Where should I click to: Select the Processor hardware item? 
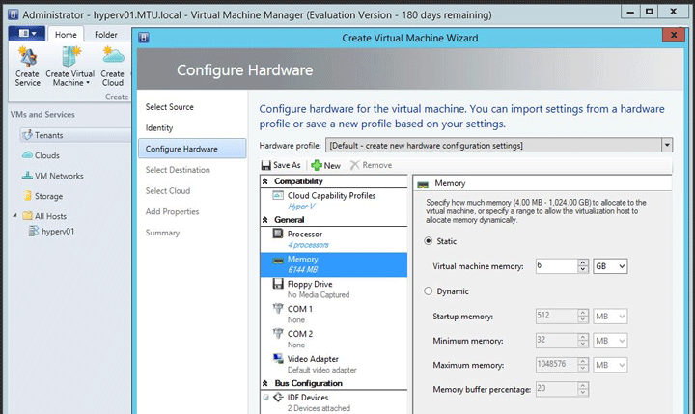[304, 234]
